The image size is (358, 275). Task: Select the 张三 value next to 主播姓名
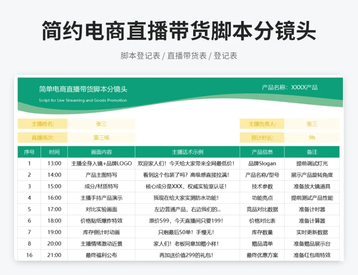(102, 124)
